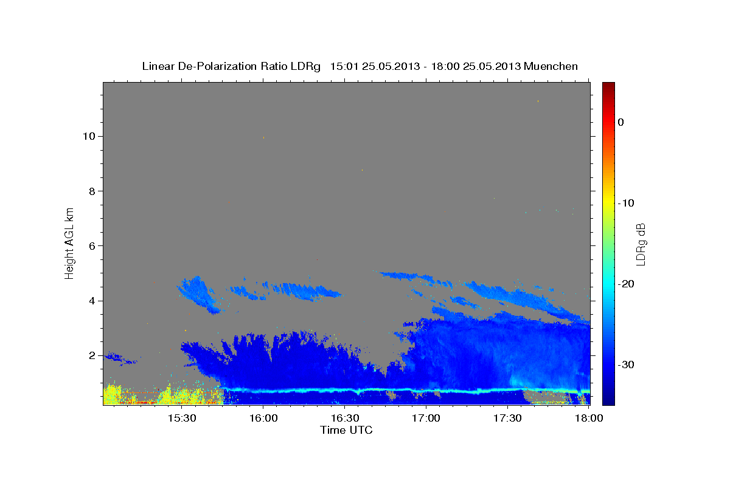Click the colorbar value -20 label
The image size is (730, 486).
point(626,284)
